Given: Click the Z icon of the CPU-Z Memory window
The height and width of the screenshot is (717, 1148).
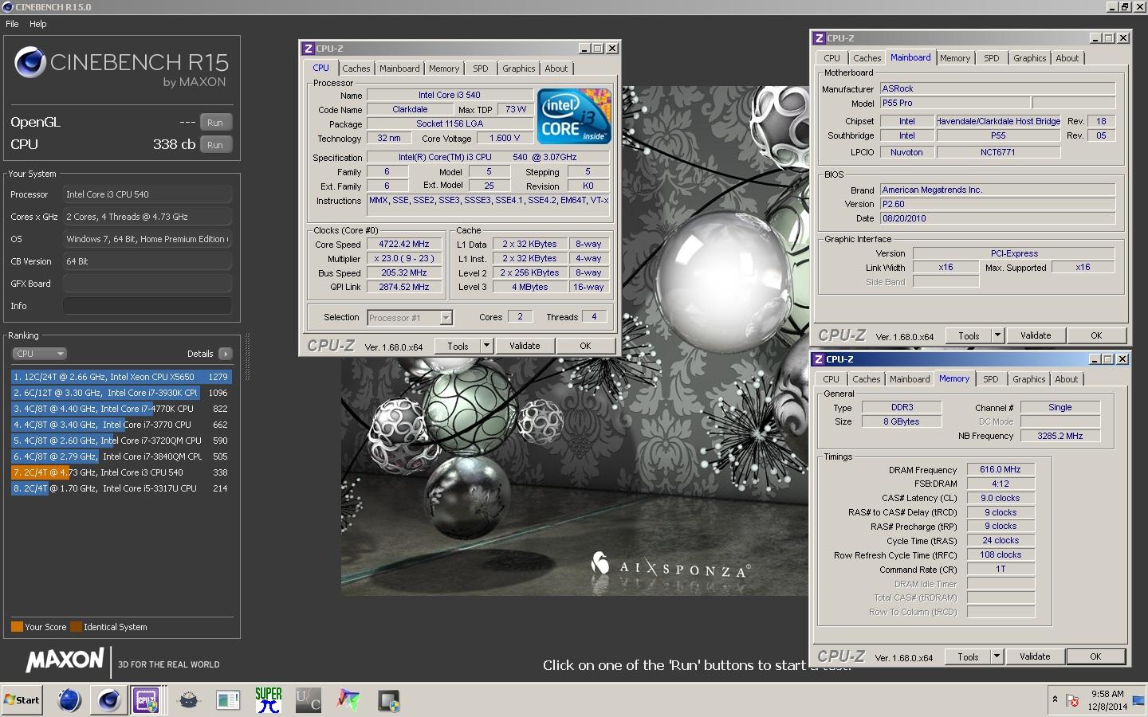Looking at the screenshot, I should point(818,359).
